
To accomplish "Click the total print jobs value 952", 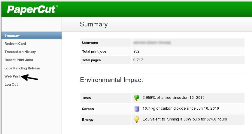I will coord(136,51).
